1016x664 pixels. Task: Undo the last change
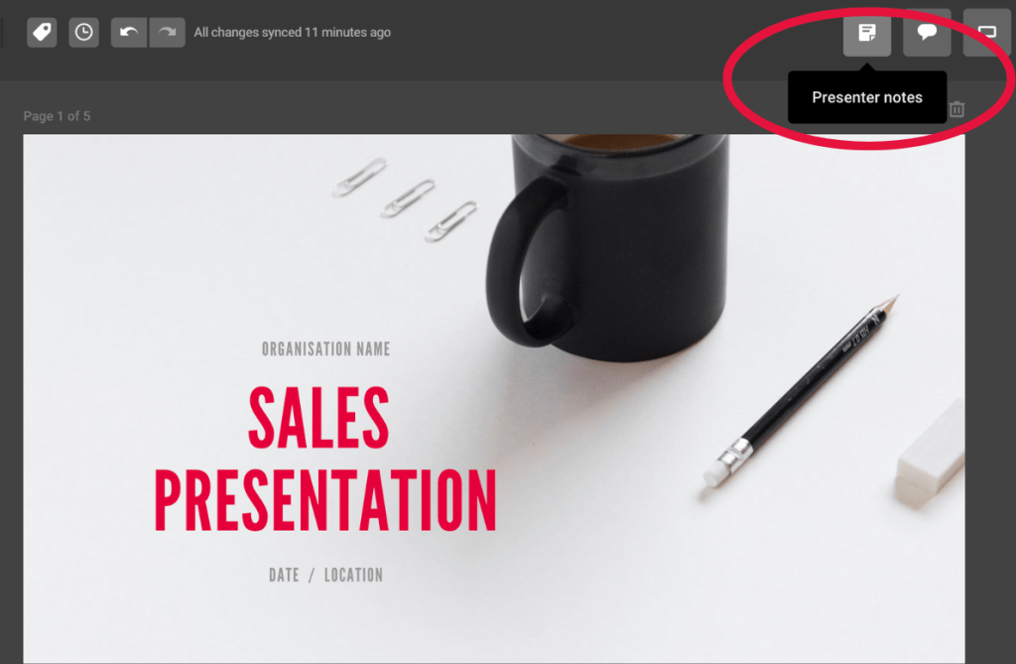(x=129, y=33)
